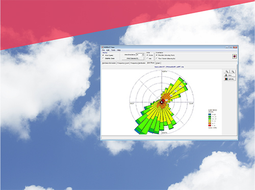
Task: Click the Print button with printer icon
Action: click(x=230, y=75)
